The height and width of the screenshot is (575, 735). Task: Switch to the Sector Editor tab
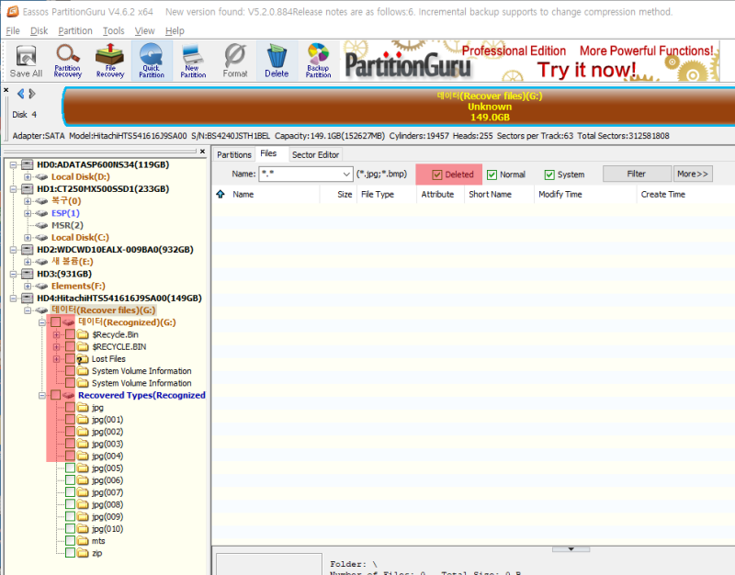click(315, 154)
